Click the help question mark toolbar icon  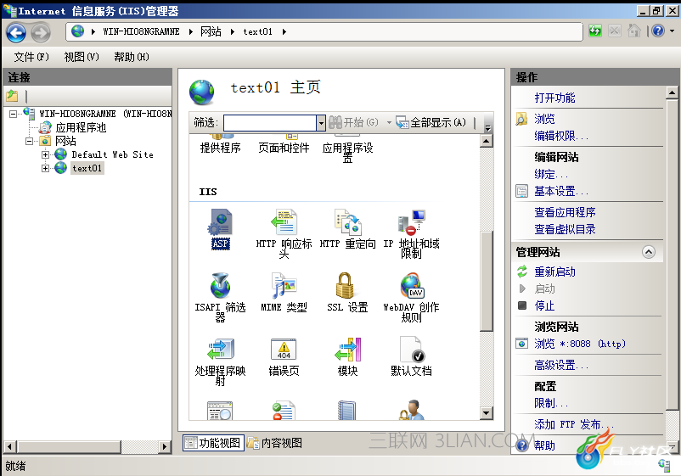pos(658,31)
